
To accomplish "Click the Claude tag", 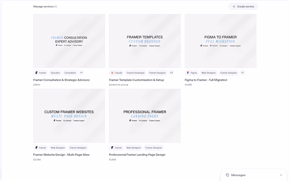I will click(x=116, y=73).
